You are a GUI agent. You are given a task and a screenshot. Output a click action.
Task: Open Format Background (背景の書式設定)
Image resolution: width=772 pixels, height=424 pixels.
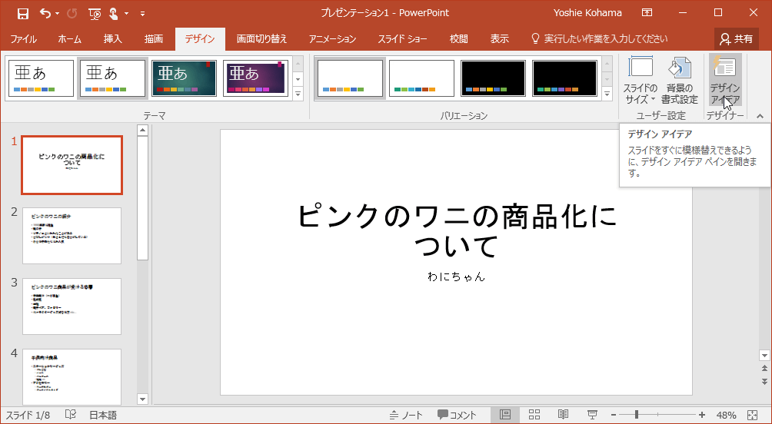point(679,80)
